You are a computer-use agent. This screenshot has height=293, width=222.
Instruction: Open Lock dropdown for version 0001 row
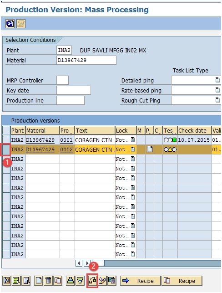pyautogui.click(x=133, y=140)
